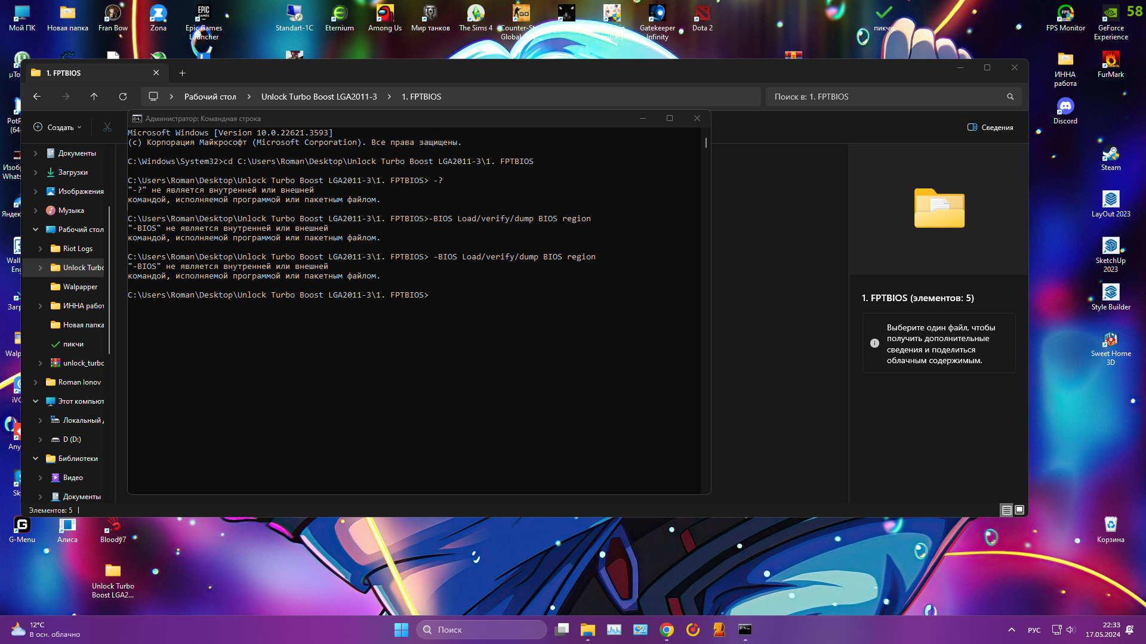Click the search magnifier icon in Explorer

(x=1010, y=97)
